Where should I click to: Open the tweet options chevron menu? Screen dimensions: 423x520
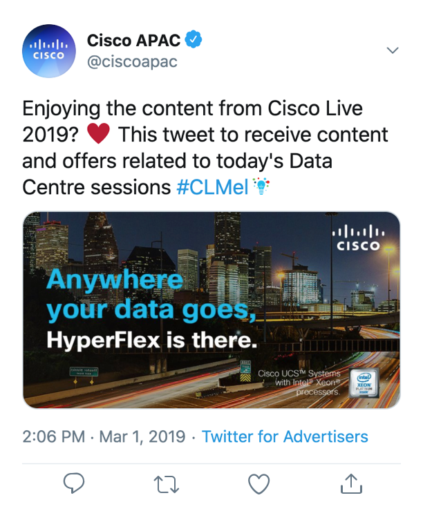pyautogui.click(x=393, y=50)
